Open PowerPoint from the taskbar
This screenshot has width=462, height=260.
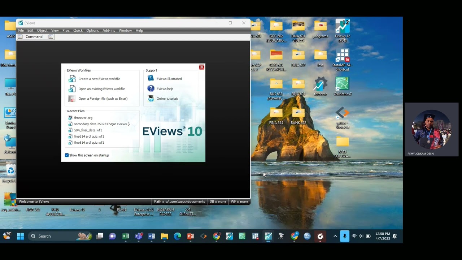191,236
